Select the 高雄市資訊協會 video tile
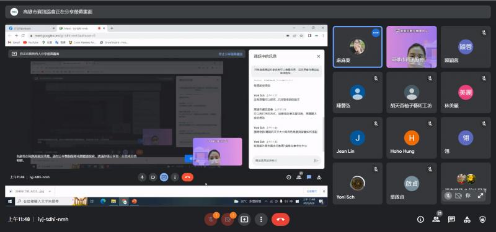The width and height of the screenshot is (496, 232). tap(412, 47)
